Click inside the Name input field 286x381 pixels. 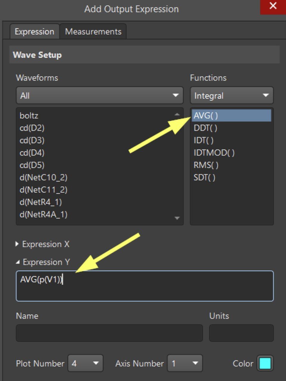pyautogui.click(x=109, y=333)
